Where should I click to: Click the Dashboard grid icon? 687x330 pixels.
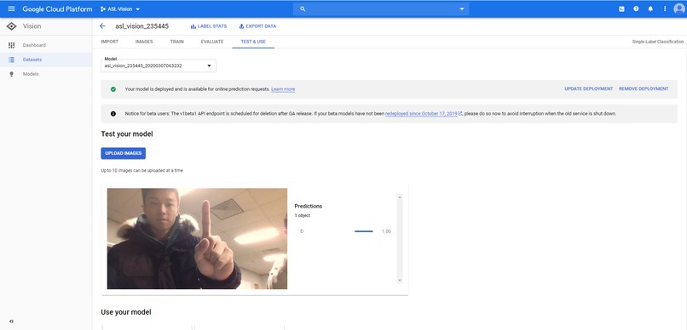tap(12, 45)
